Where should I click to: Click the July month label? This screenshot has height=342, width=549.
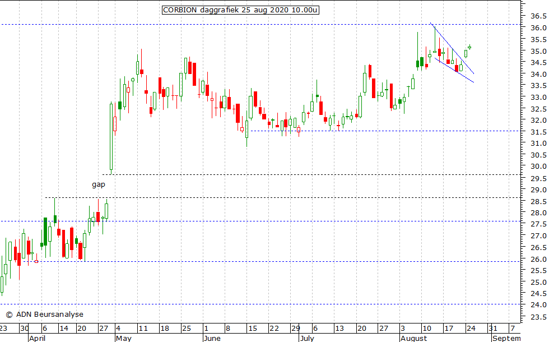pyautogui.click(x=307, y=338)
